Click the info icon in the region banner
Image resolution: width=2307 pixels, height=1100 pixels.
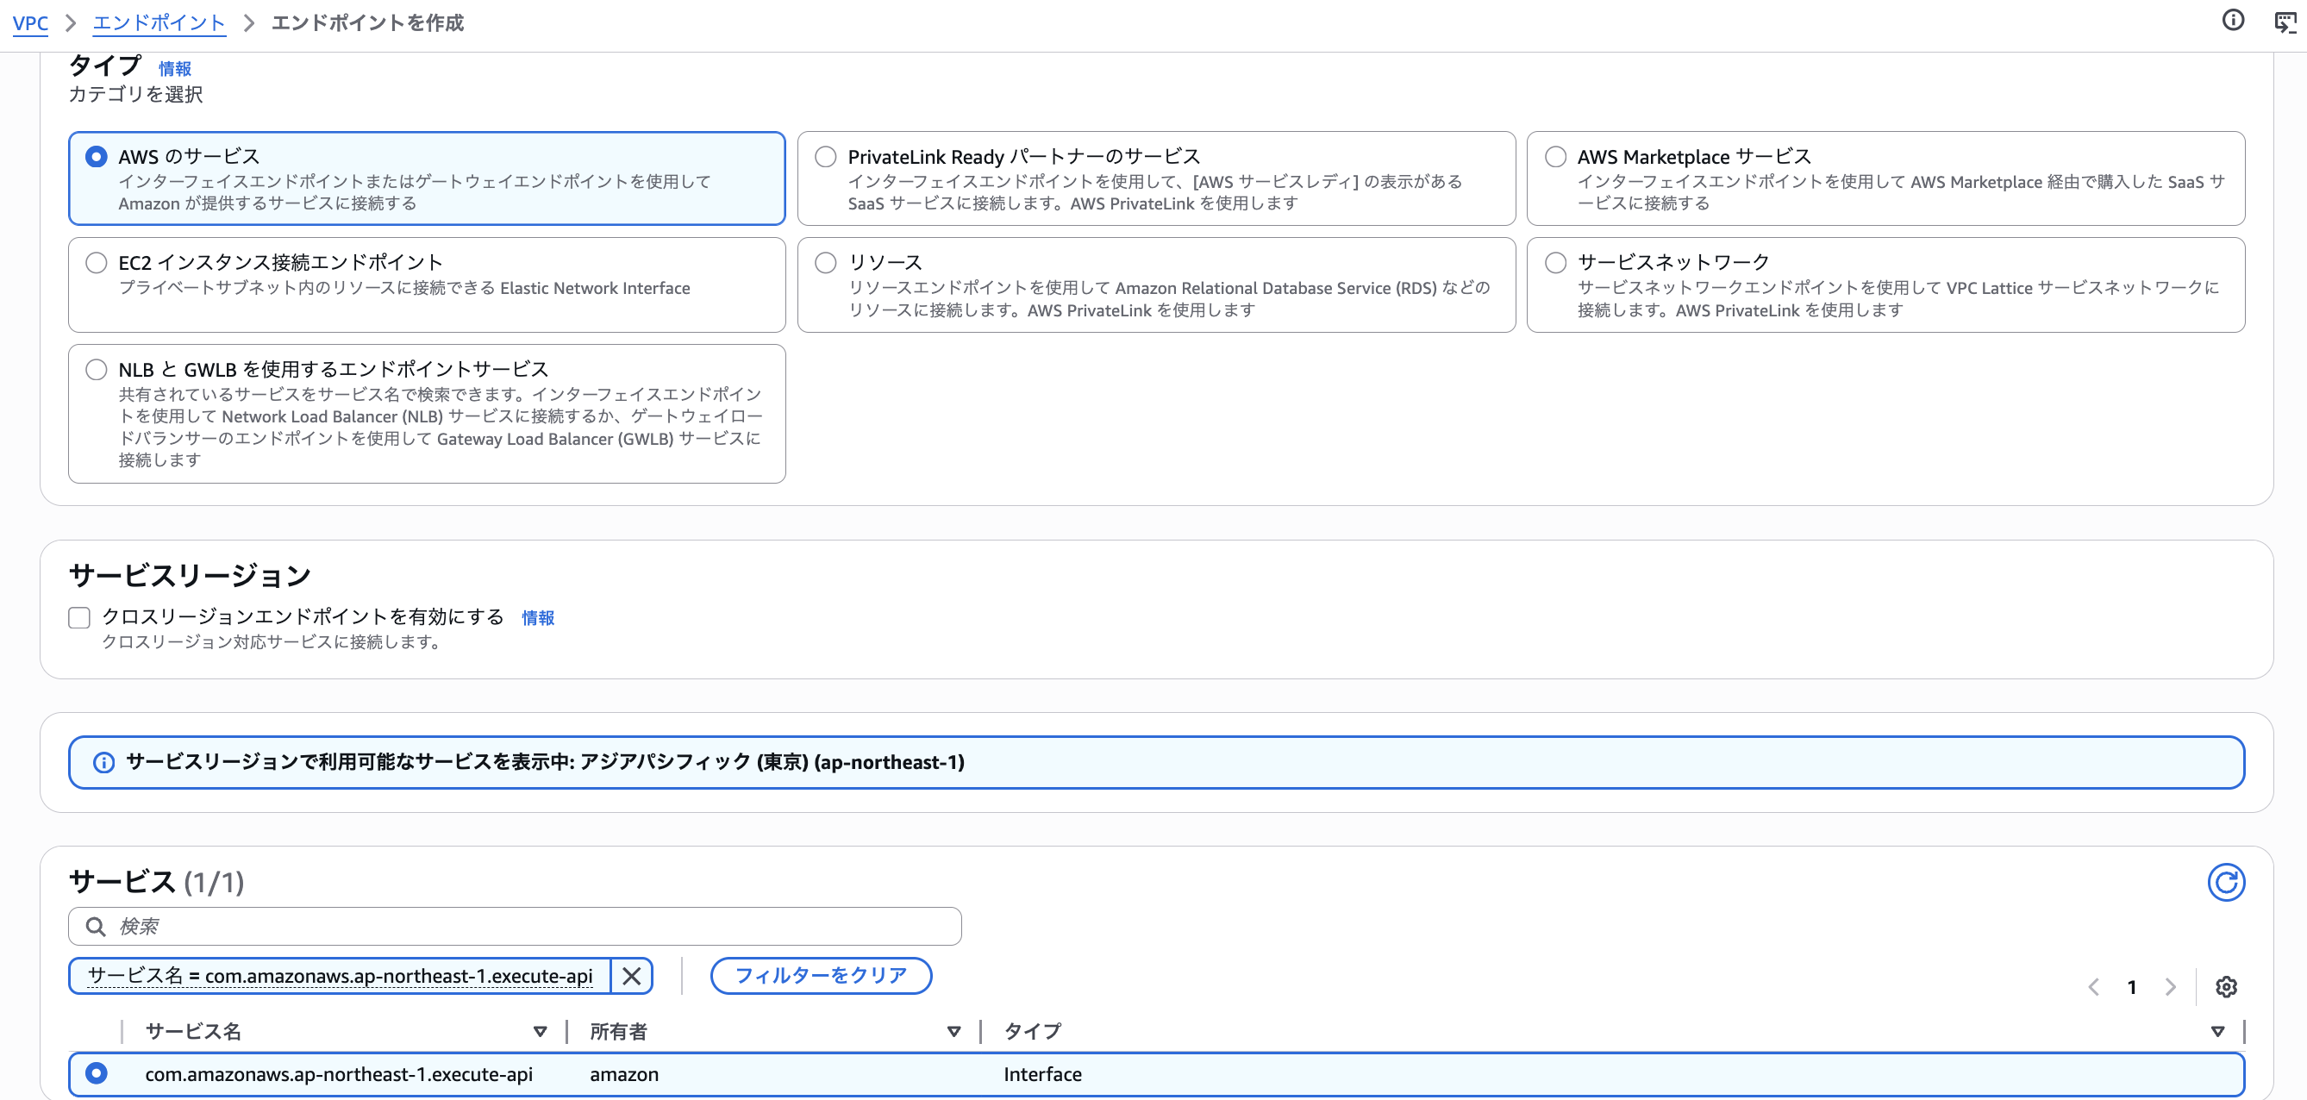pyautogui.click(x=104, y=762)
